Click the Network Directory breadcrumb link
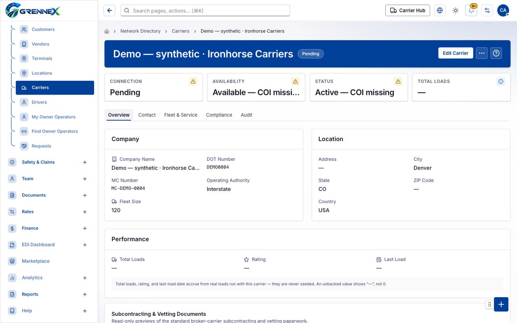The width and height of the screenshot is (517, 323). 140,31
